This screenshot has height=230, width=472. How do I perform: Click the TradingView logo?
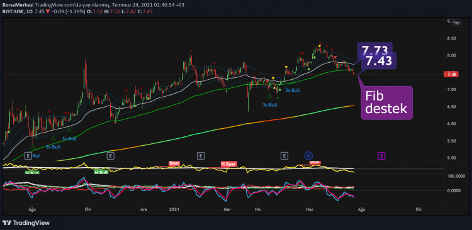pos(26,223)
